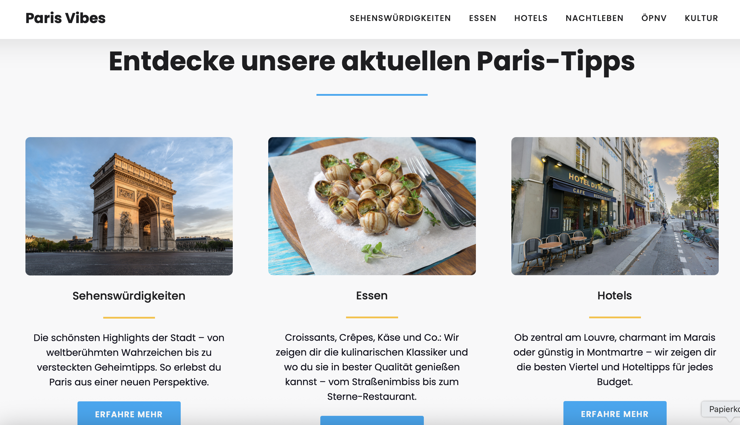Open Sehenswürdigkeiten in the top navigation

pyautogui.click(x=400, y=18)
